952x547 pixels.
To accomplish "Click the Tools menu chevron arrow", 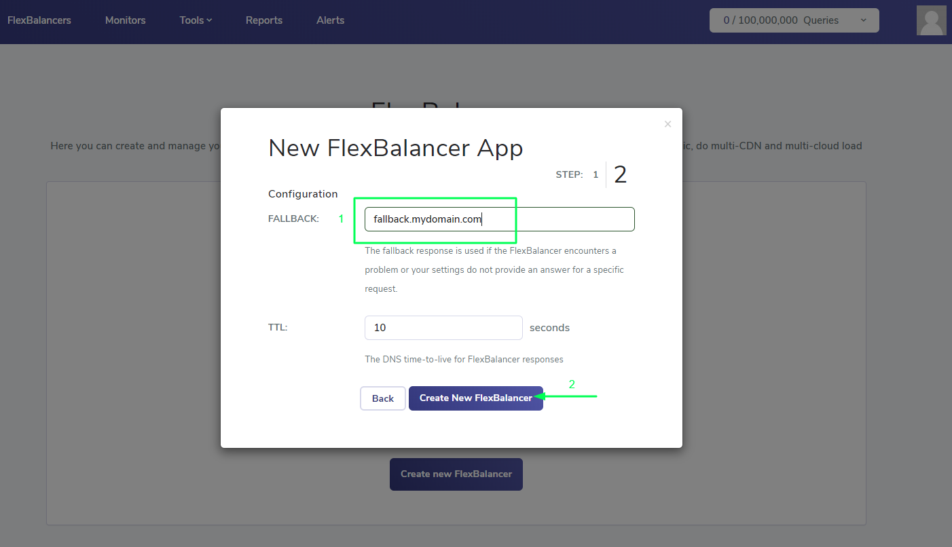I will pos(209,20).
